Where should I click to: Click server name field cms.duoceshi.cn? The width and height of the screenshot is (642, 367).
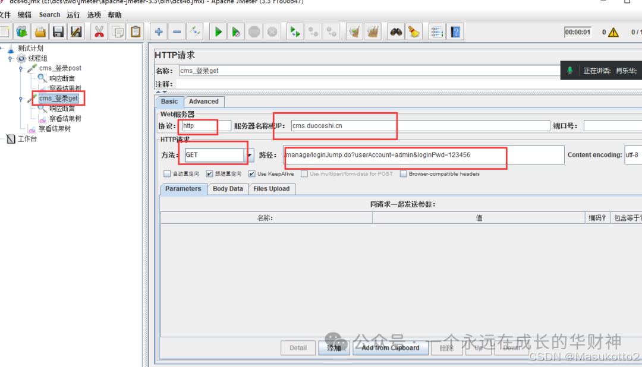(420, 126)
